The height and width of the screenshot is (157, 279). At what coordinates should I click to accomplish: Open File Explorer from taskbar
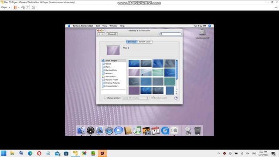(x=12, y=153)
